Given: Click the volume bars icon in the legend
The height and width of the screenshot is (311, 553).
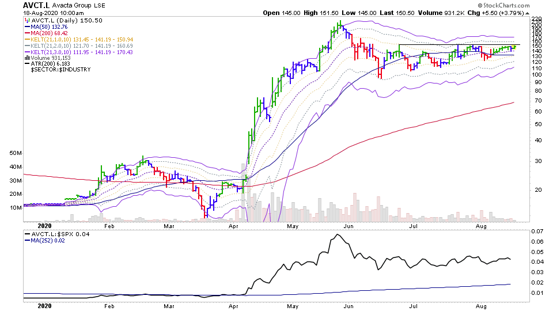Looking at the screenshot, I should pos(27,58).
